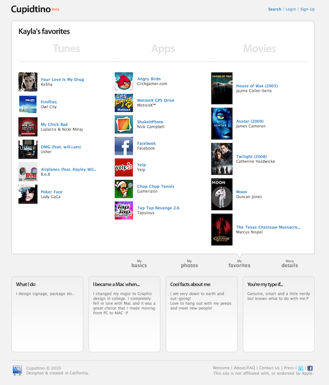This screenshot has height=385, width=329.
Task: Click the Finder face icon in footer
Action: point(17,370)
